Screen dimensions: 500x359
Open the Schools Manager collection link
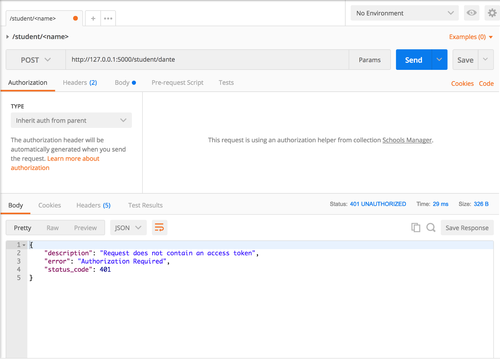point(407,140)
